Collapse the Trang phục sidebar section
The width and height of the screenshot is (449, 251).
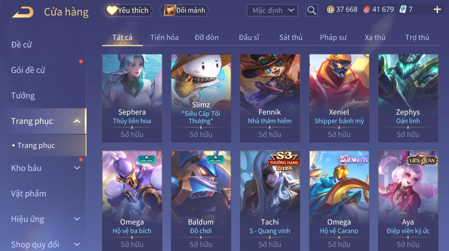click(77, 121)
